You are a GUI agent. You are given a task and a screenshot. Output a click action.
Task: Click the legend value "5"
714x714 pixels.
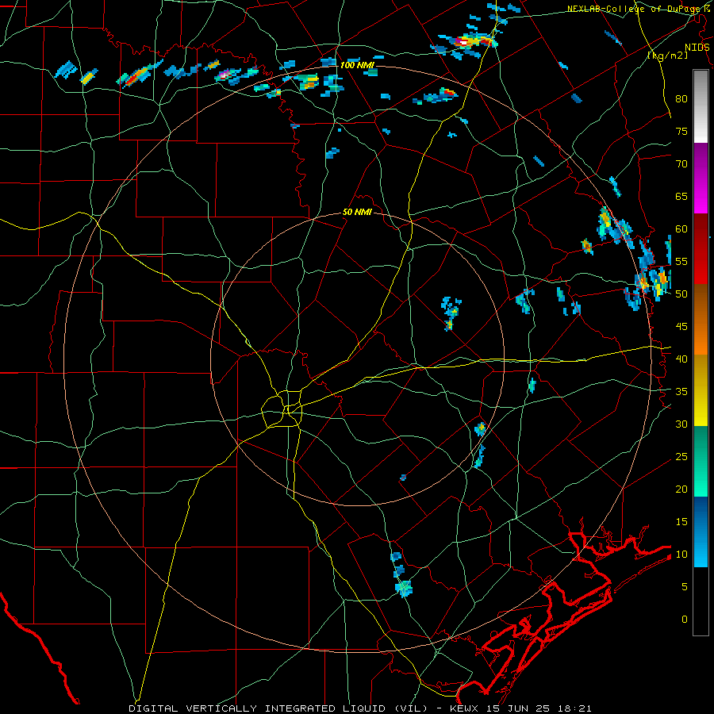(x=685, y=587)
